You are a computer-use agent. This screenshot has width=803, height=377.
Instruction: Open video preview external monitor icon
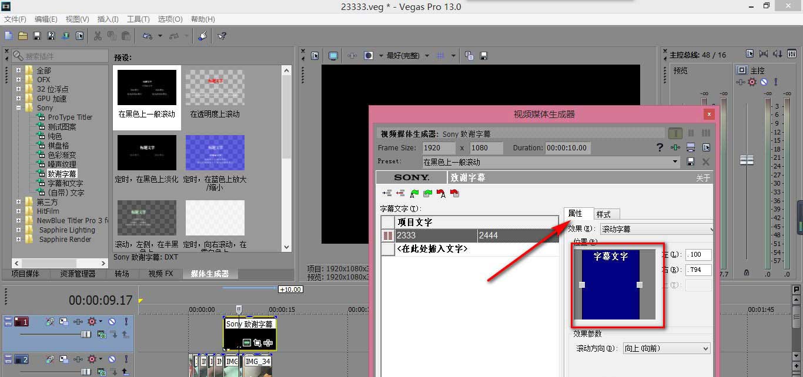click(333, 56)
